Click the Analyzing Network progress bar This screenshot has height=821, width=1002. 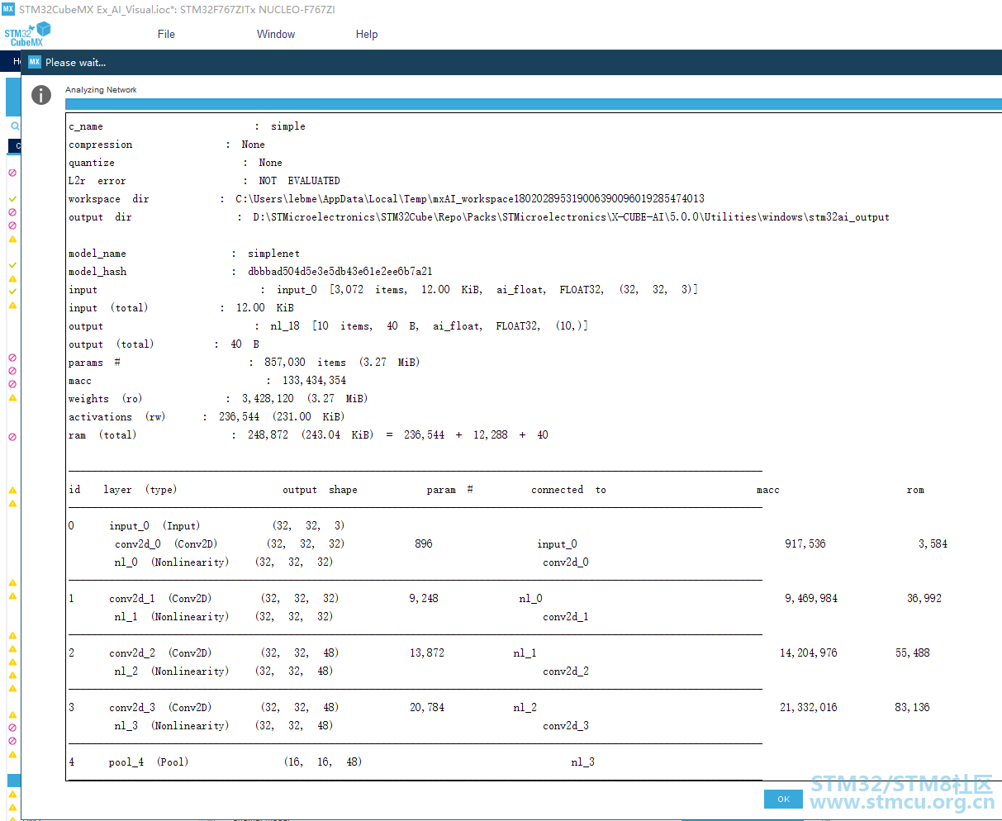(x=534, y=104)
